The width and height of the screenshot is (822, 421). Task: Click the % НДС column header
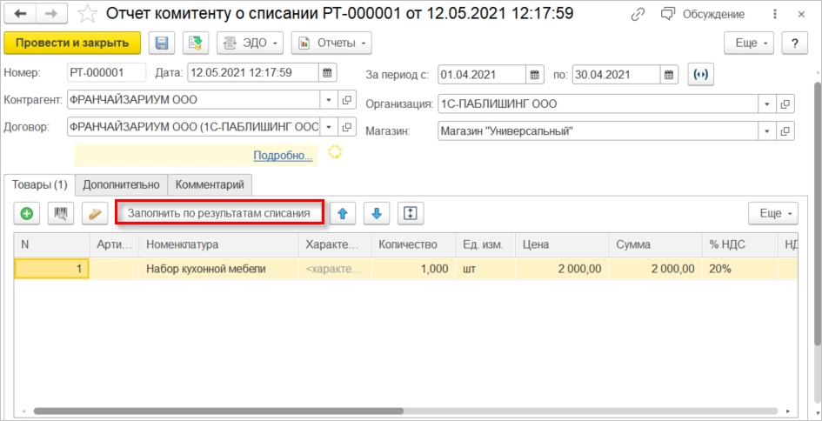[740, 244]
